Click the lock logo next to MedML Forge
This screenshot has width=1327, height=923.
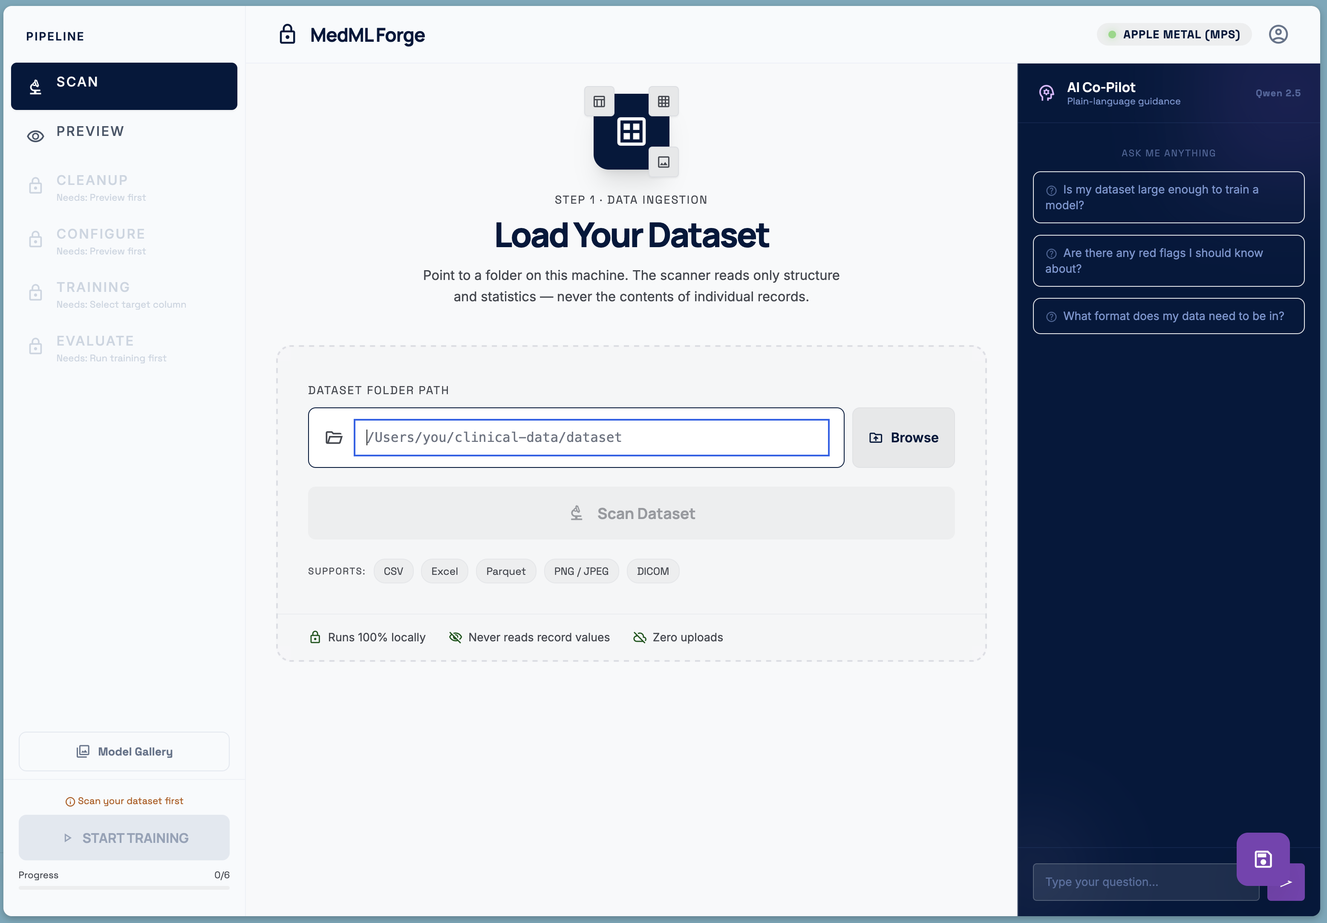pos(287,35)
